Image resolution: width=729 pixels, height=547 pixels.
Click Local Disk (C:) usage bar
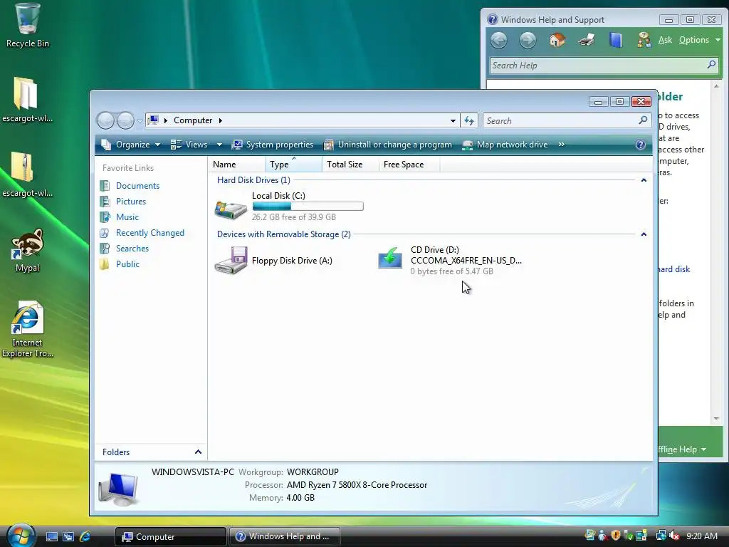(x=308, y=206)
